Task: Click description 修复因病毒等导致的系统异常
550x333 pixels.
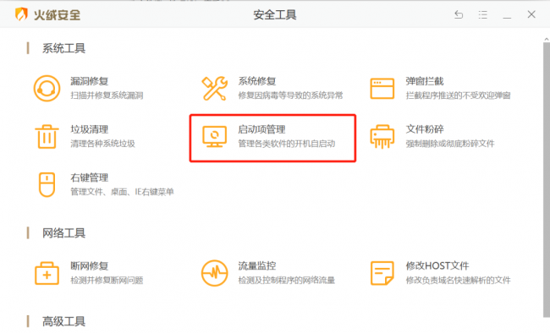Action: click(290, 96)
